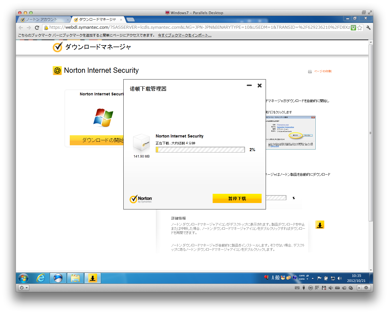Screen dimensions: 389x314
Task: Close the 诺顿下载管理器 dialog
Action: (260, 85)
